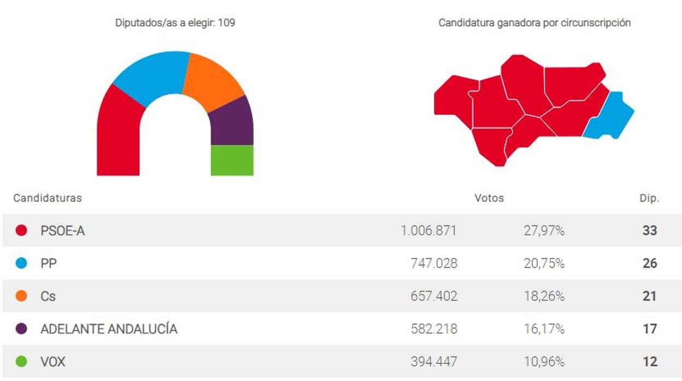Click the red PSOE-A party dot

(22, 231)
